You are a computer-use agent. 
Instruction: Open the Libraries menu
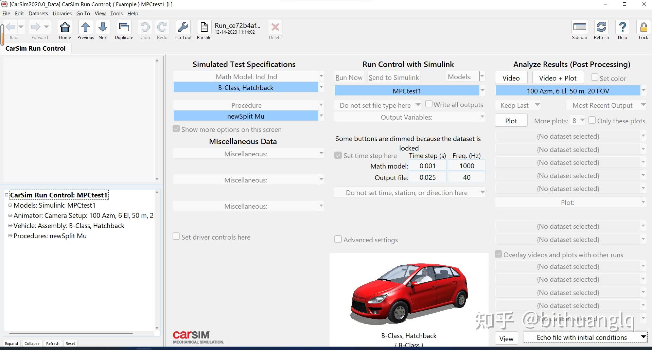62,14
